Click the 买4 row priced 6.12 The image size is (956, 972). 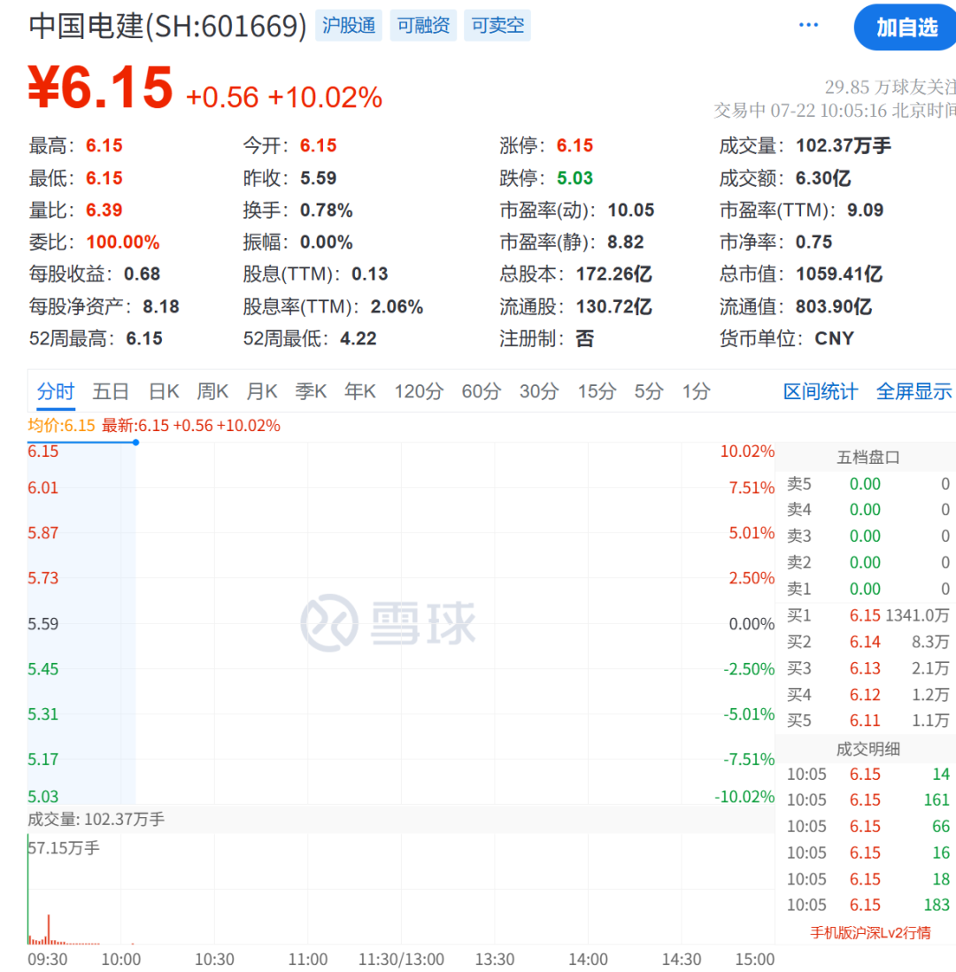pyautogui.click(x=867, y=695)
